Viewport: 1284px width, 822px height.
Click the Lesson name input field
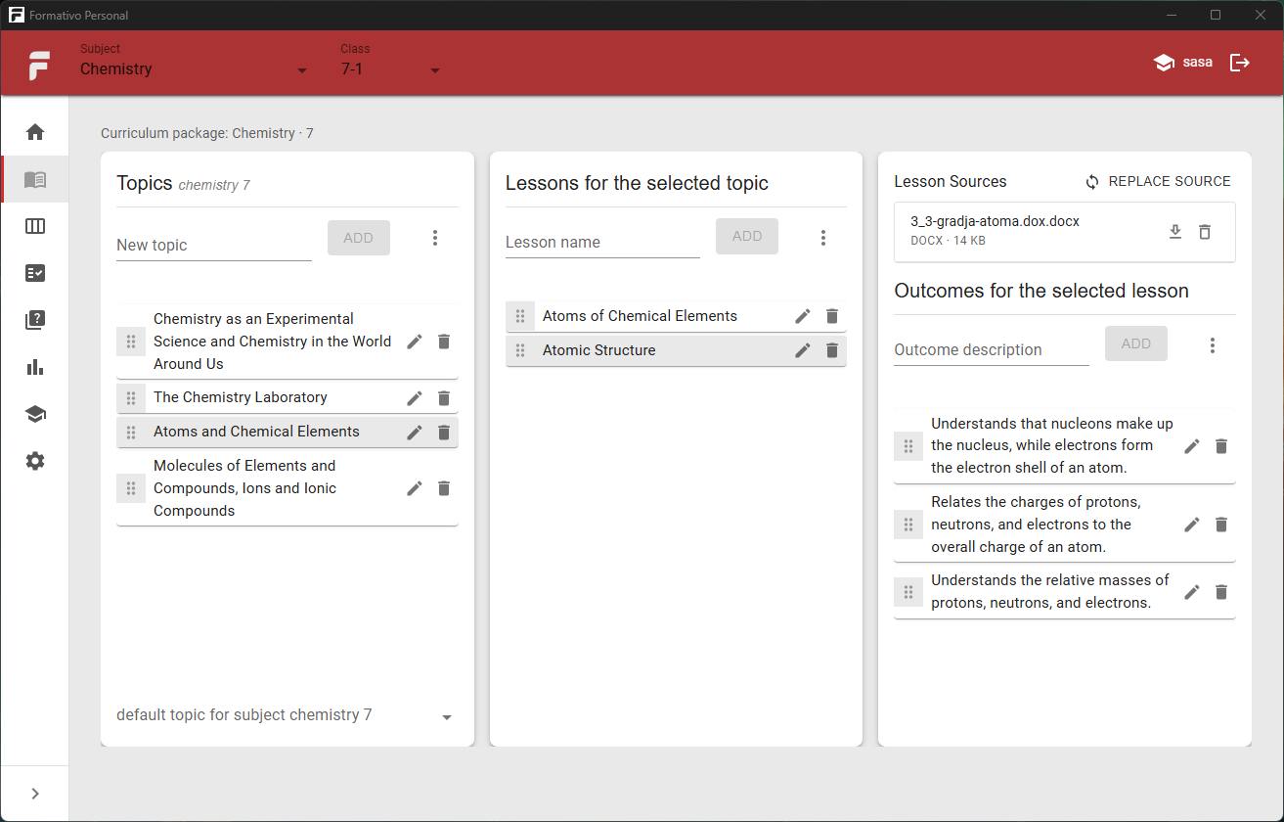tap(602, 242)
